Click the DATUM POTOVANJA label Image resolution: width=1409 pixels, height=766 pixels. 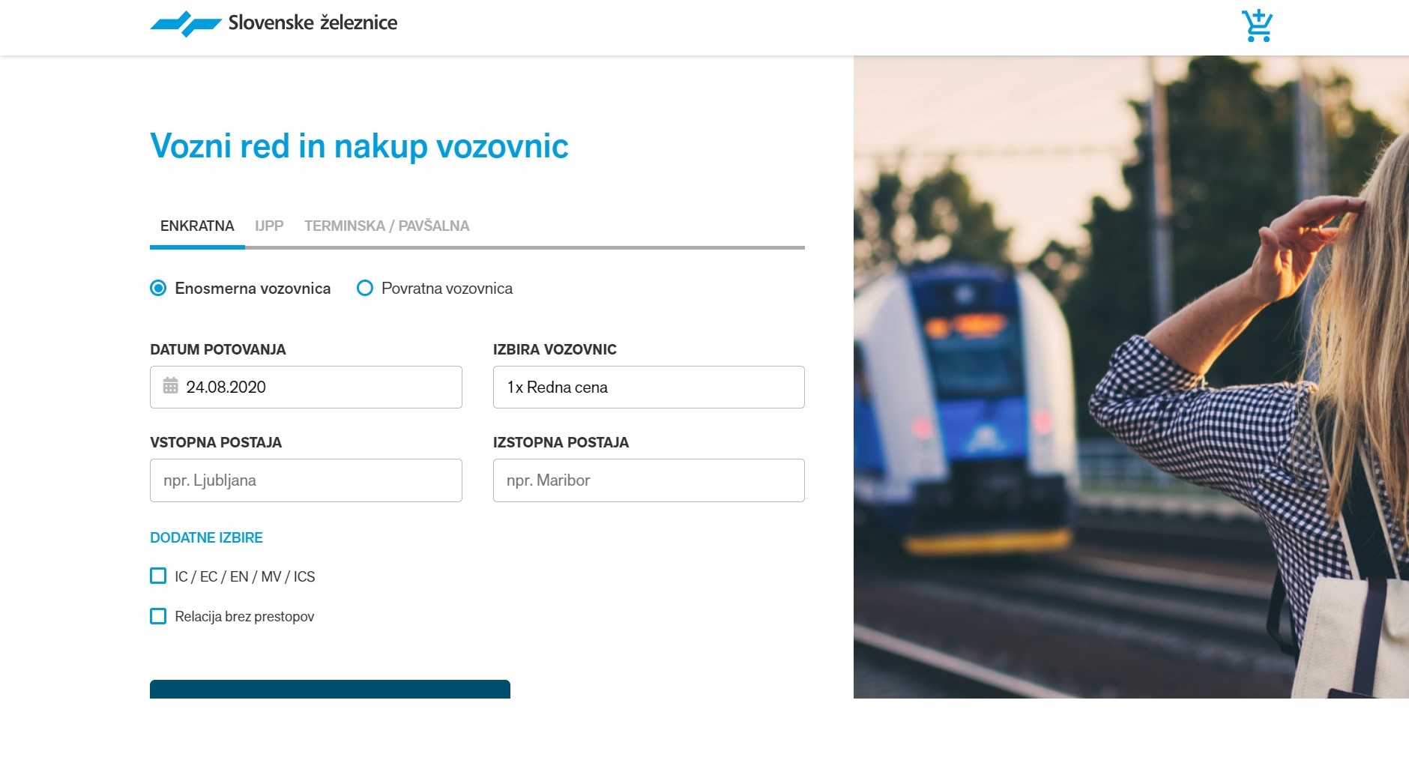pyautogui.click(x=218, y=349)
